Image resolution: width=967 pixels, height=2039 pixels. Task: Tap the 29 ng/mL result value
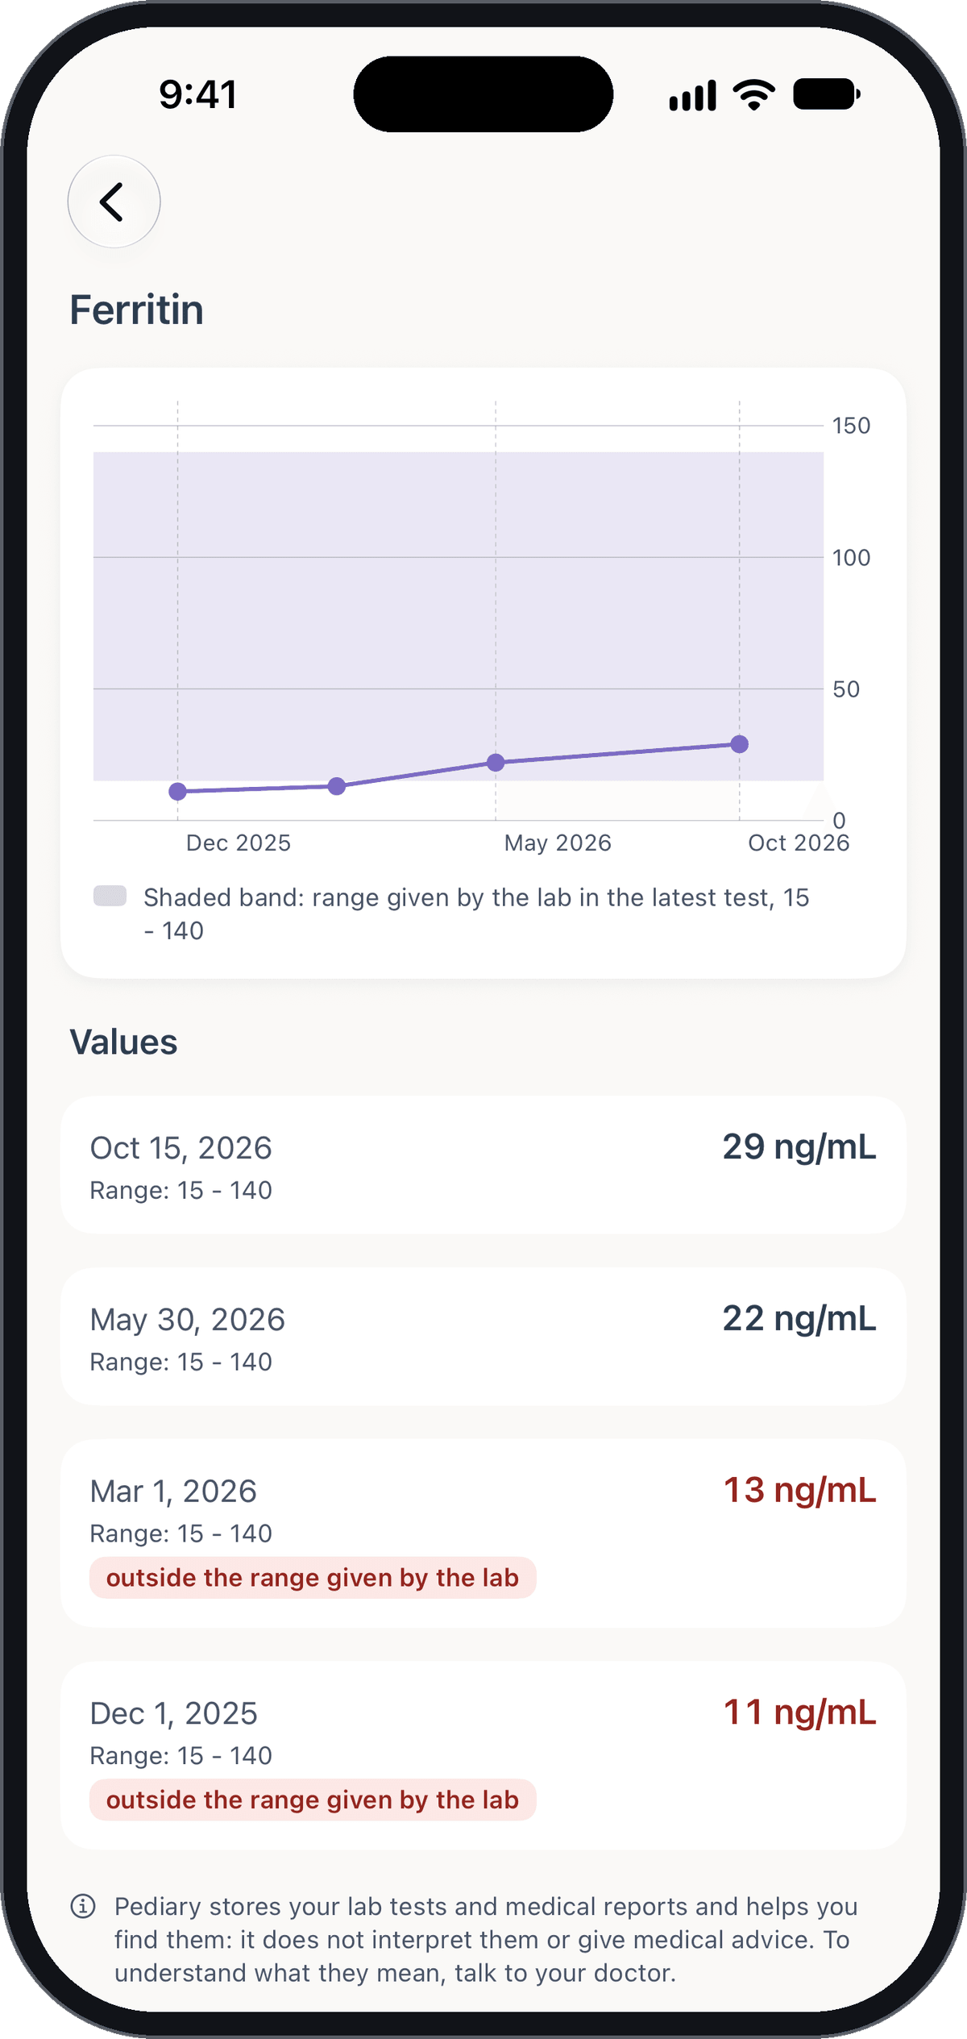pyautogui.click(x=799, y=1146)
